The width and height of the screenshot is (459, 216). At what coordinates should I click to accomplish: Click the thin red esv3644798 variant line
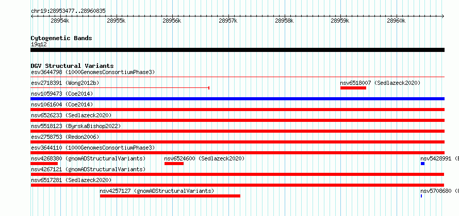[237, 77]
